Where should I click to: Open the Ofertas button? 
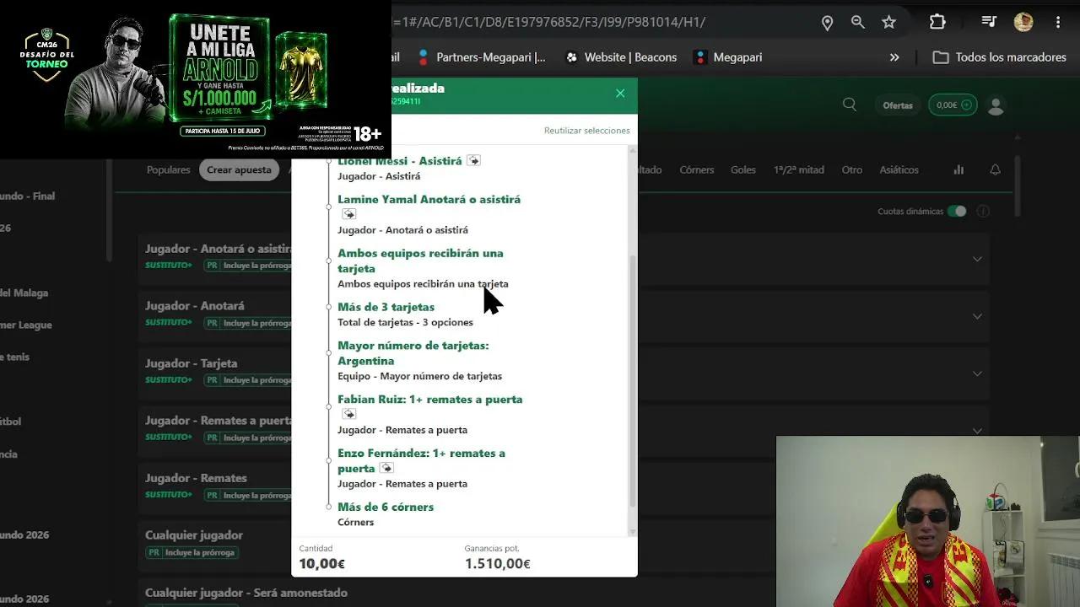pos(898,105)
